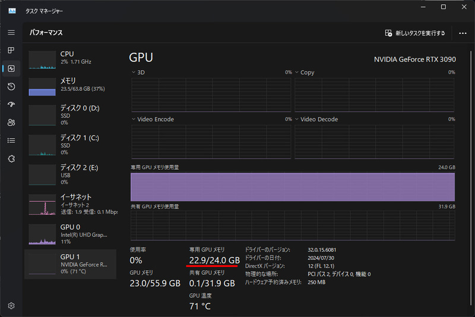Screen dimensions: 475x317
Task: Open the three-dot more options menu
Action: (x=463, y=33)
